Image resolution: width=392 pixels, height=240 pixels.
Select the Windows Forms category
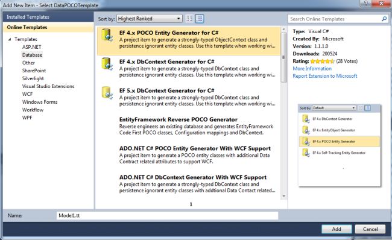click(x=40, y=102)
